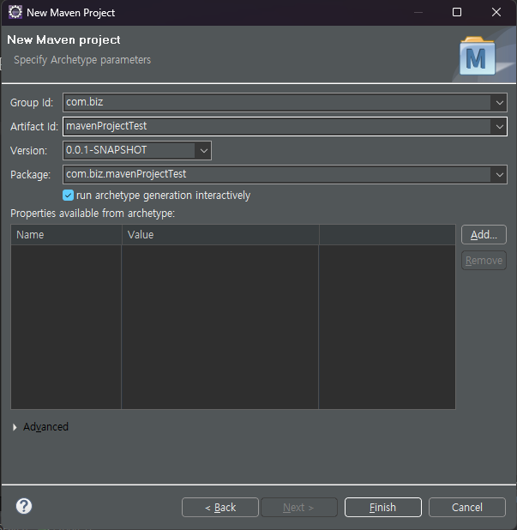Click the Name column header
The height and width of the screenshot is (530, 517).
(x=66, y=235)
